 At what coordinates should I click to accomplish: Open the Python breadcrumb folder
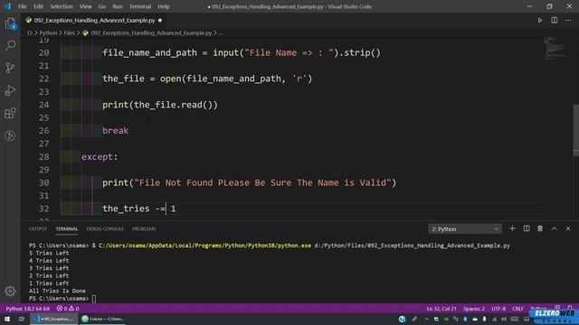pos(48,33)
